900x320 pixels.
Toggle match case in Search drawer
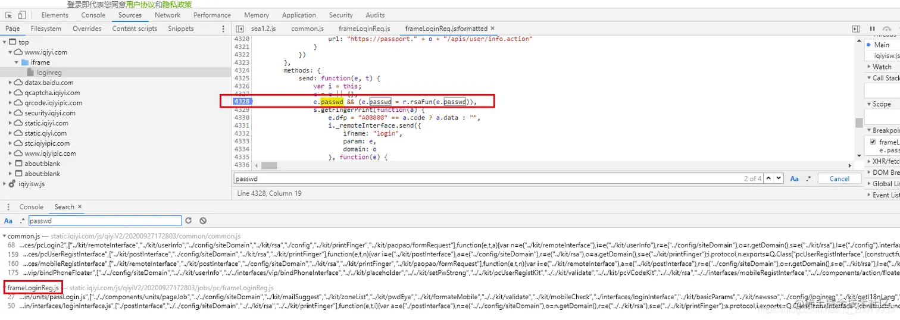tap(8, 221)
